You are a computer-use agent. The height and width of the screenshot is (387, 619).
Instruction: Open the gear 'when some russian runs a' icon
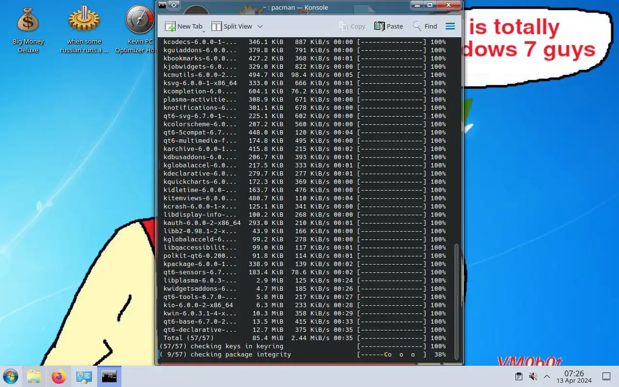coord(84,30)
